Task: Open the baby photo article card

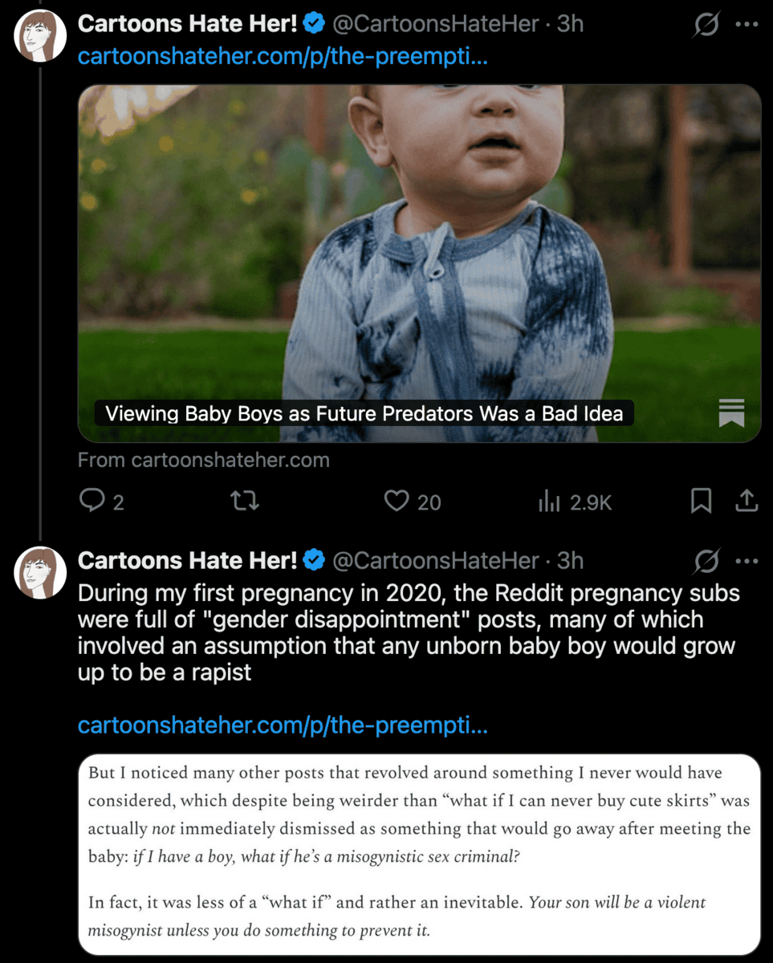Action: (419, 241)
